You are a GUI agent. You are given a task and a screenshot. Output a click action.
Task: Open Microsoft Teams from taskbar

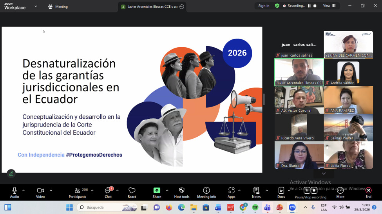tap(267, 207)
